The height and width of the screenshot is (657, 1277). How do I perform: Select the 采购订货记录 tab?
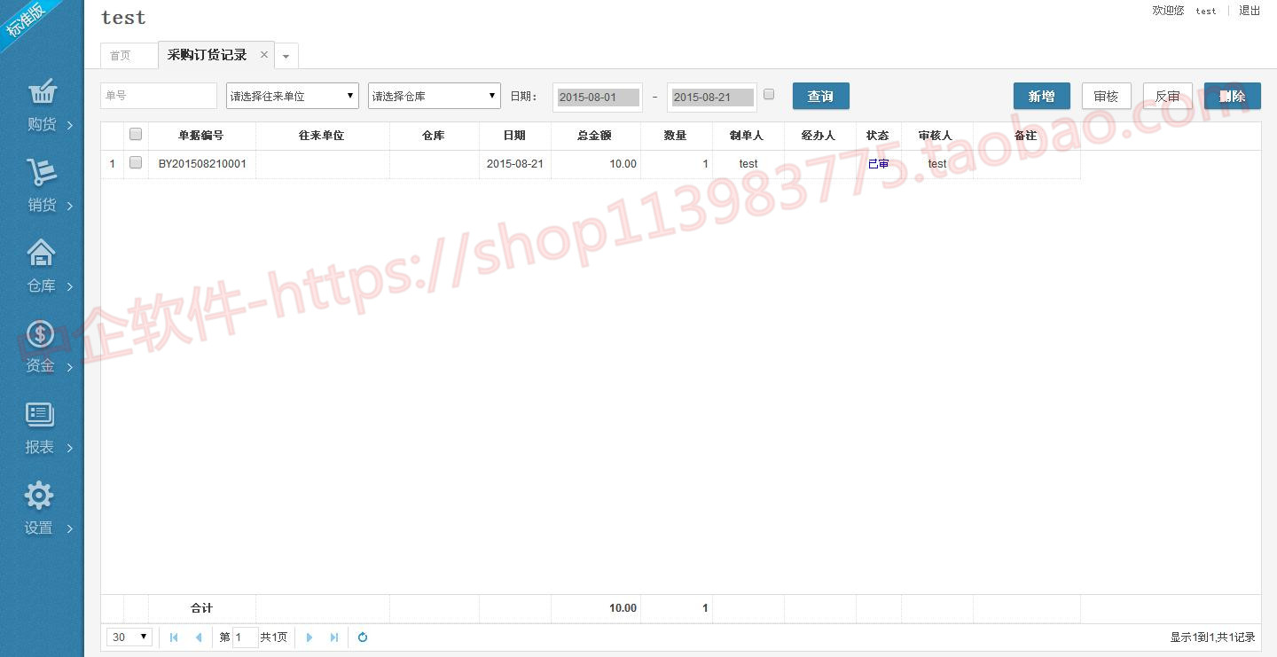click(x=208, y=55)
